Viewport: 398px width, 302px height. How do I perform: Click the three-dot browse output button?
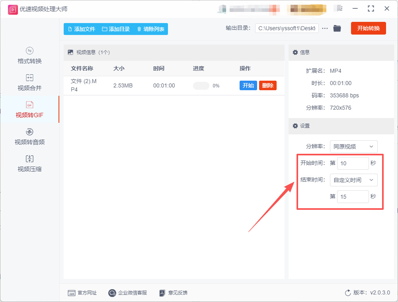pos(325,28)
